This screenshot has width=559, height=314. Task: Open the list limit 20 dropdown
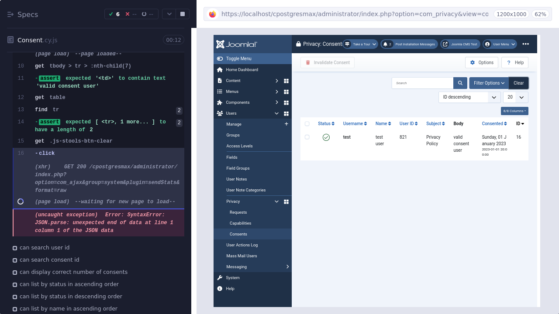coord(516,97)
